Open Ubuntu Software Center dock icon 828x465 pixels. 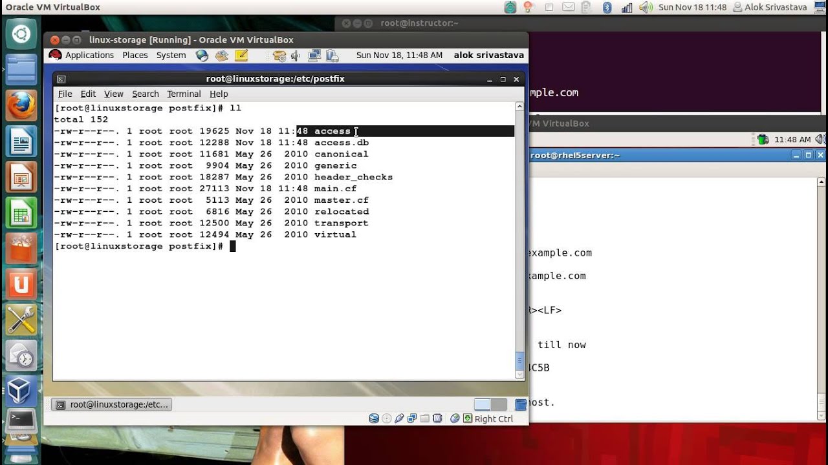pyautogui.click(x=21, y=248)
